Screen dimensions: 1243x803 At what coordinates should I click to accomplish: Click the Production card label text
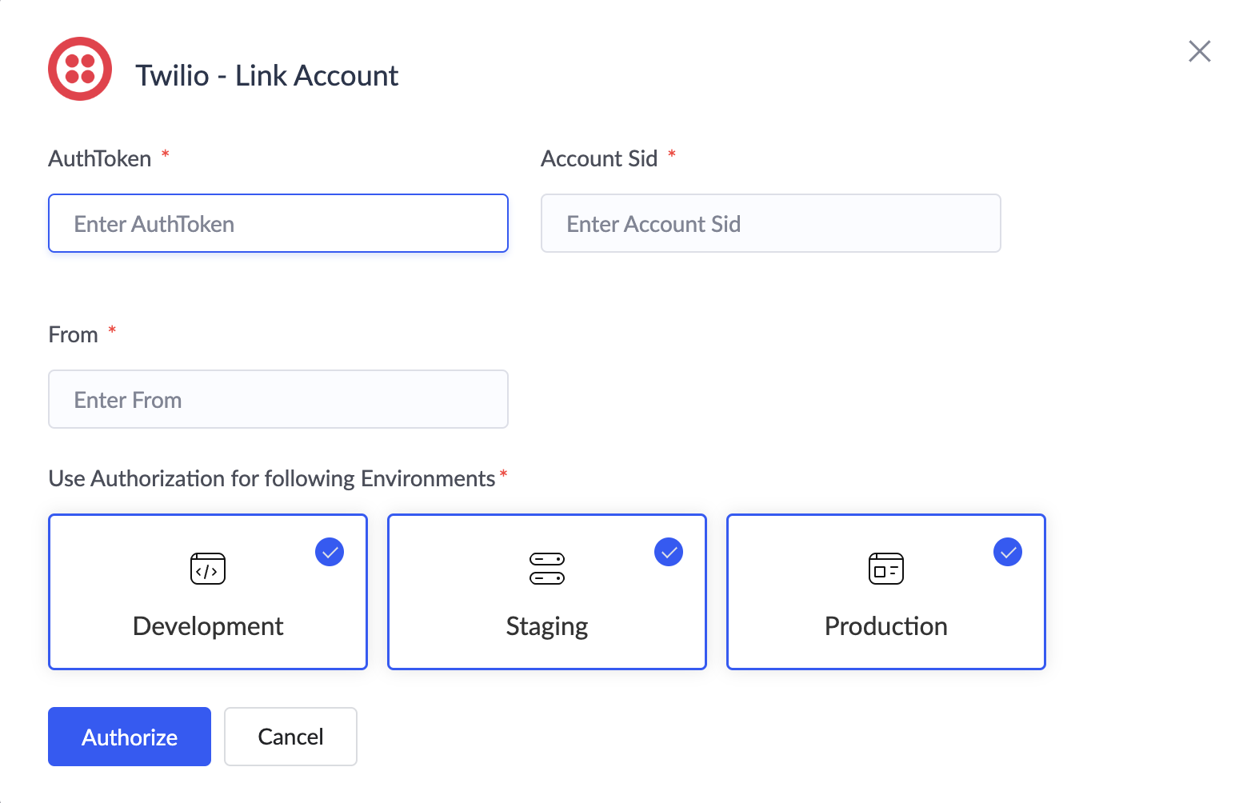[x=885, y=626]
